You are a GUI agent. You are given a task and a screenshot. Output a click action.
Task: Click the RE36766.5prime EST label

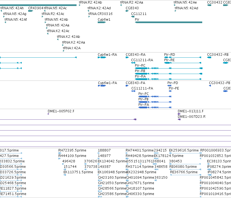click(184, 172)
